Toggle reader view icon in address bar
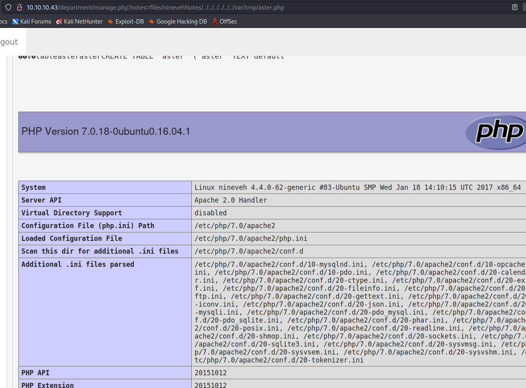Image resolution: width=526 pixels, height=388 pixels. [x=515, y=7]
